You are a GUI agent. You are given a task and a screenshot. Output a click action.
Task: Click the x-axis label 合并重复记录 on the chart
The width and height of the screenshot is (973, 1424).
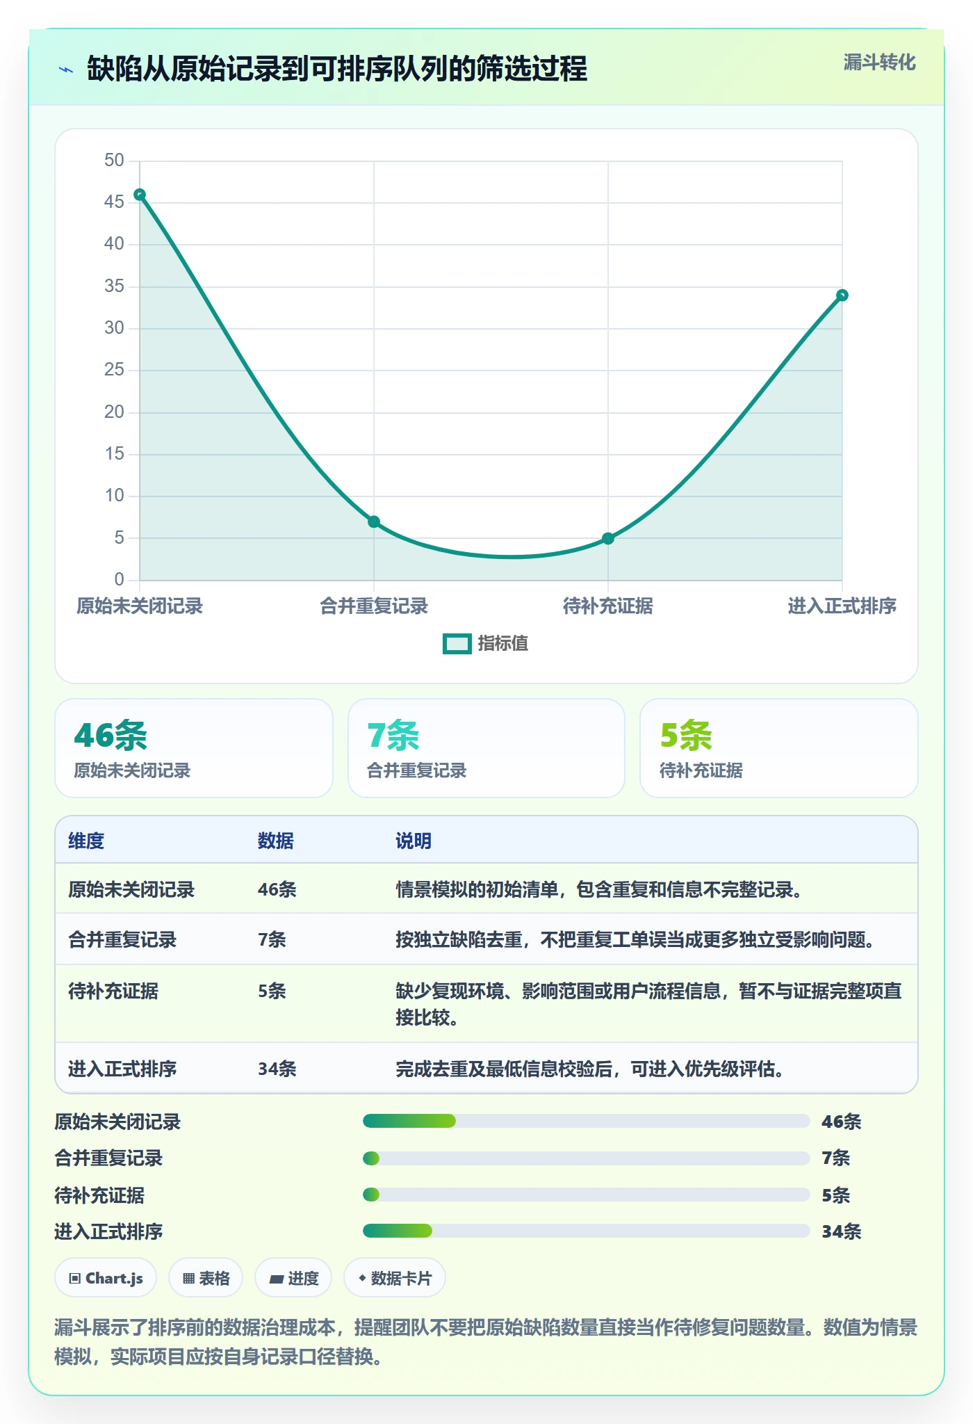[374, 606]
